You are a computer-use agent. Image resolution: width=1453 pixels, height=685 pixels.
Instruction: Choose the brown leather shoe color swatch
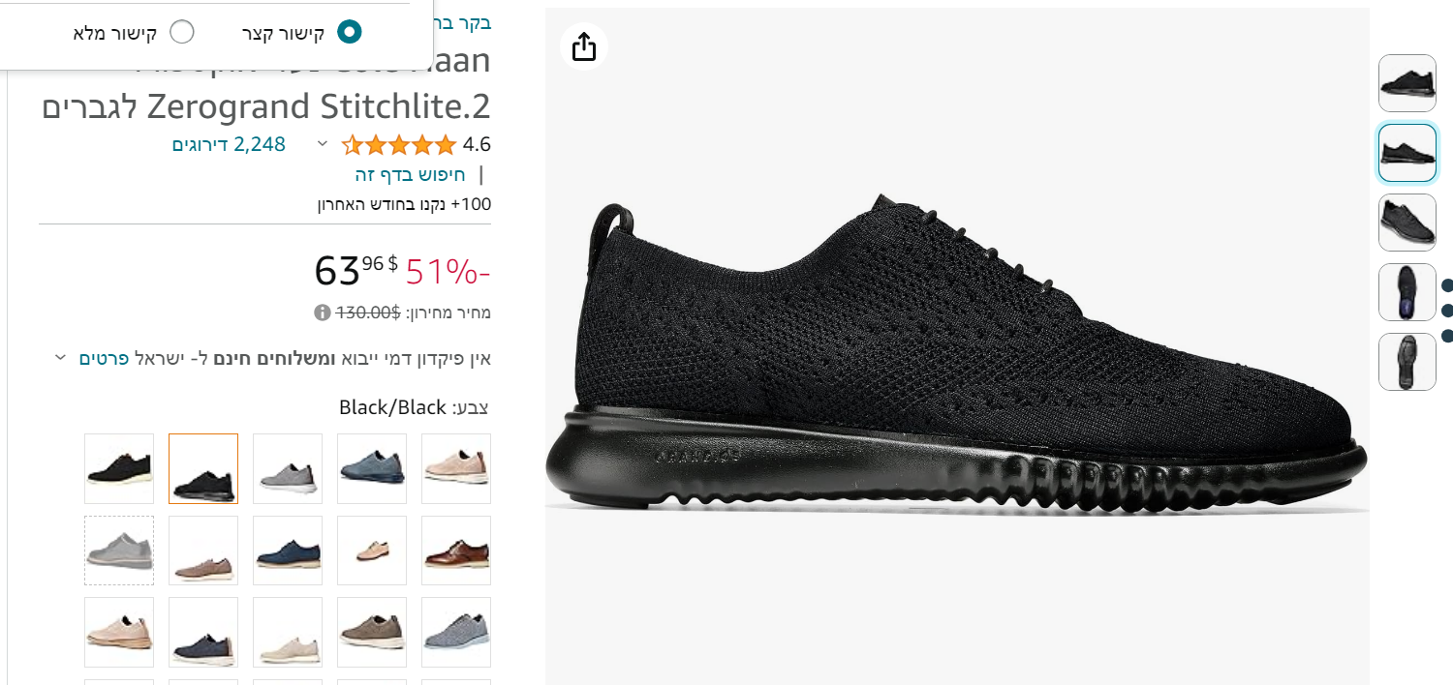tap(456, 551)
